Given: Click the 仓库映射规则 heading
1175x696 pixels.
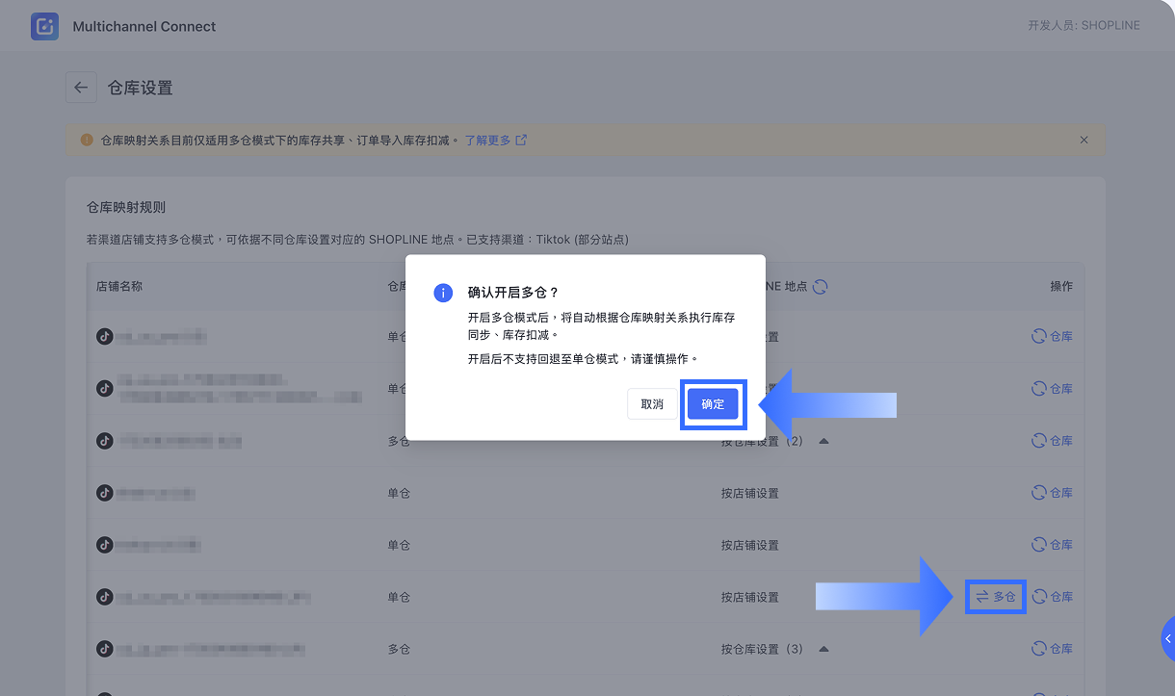Looking at the screenshot, I should click(126, 207).
